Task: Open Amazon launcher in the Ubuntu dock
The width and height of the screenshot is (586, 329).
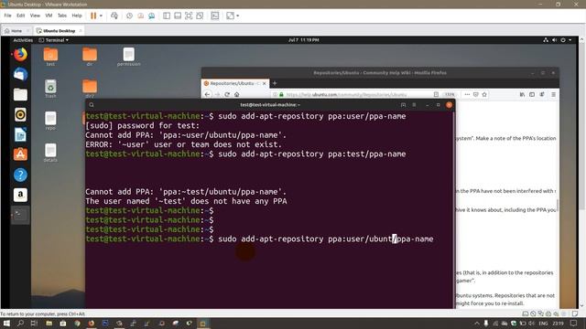Action: tap(20, 195)
